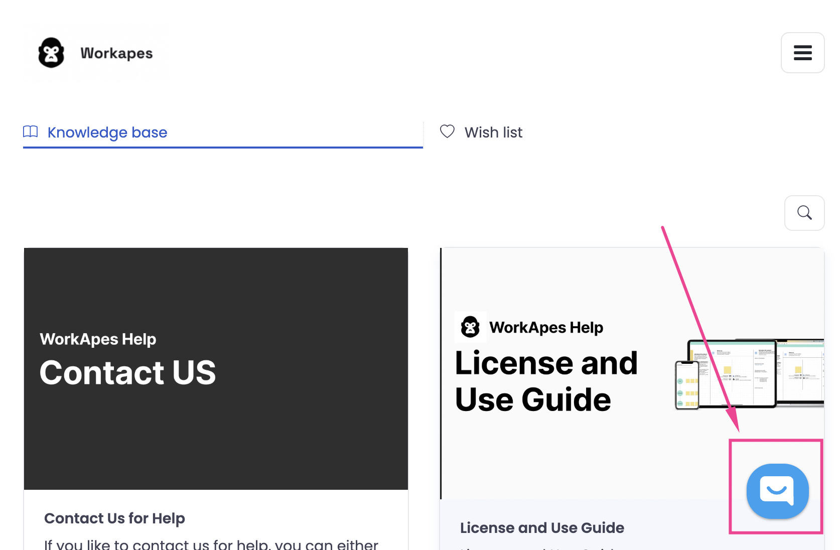The image size is (840, 550).
Task: Open the Contact US dark banner image
Action: [x=216, y=369]
